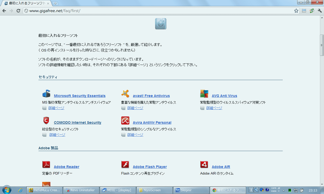Click the Adobe Reader PDF icon
This screenshot has width=324, height=194.
point(46,164)
